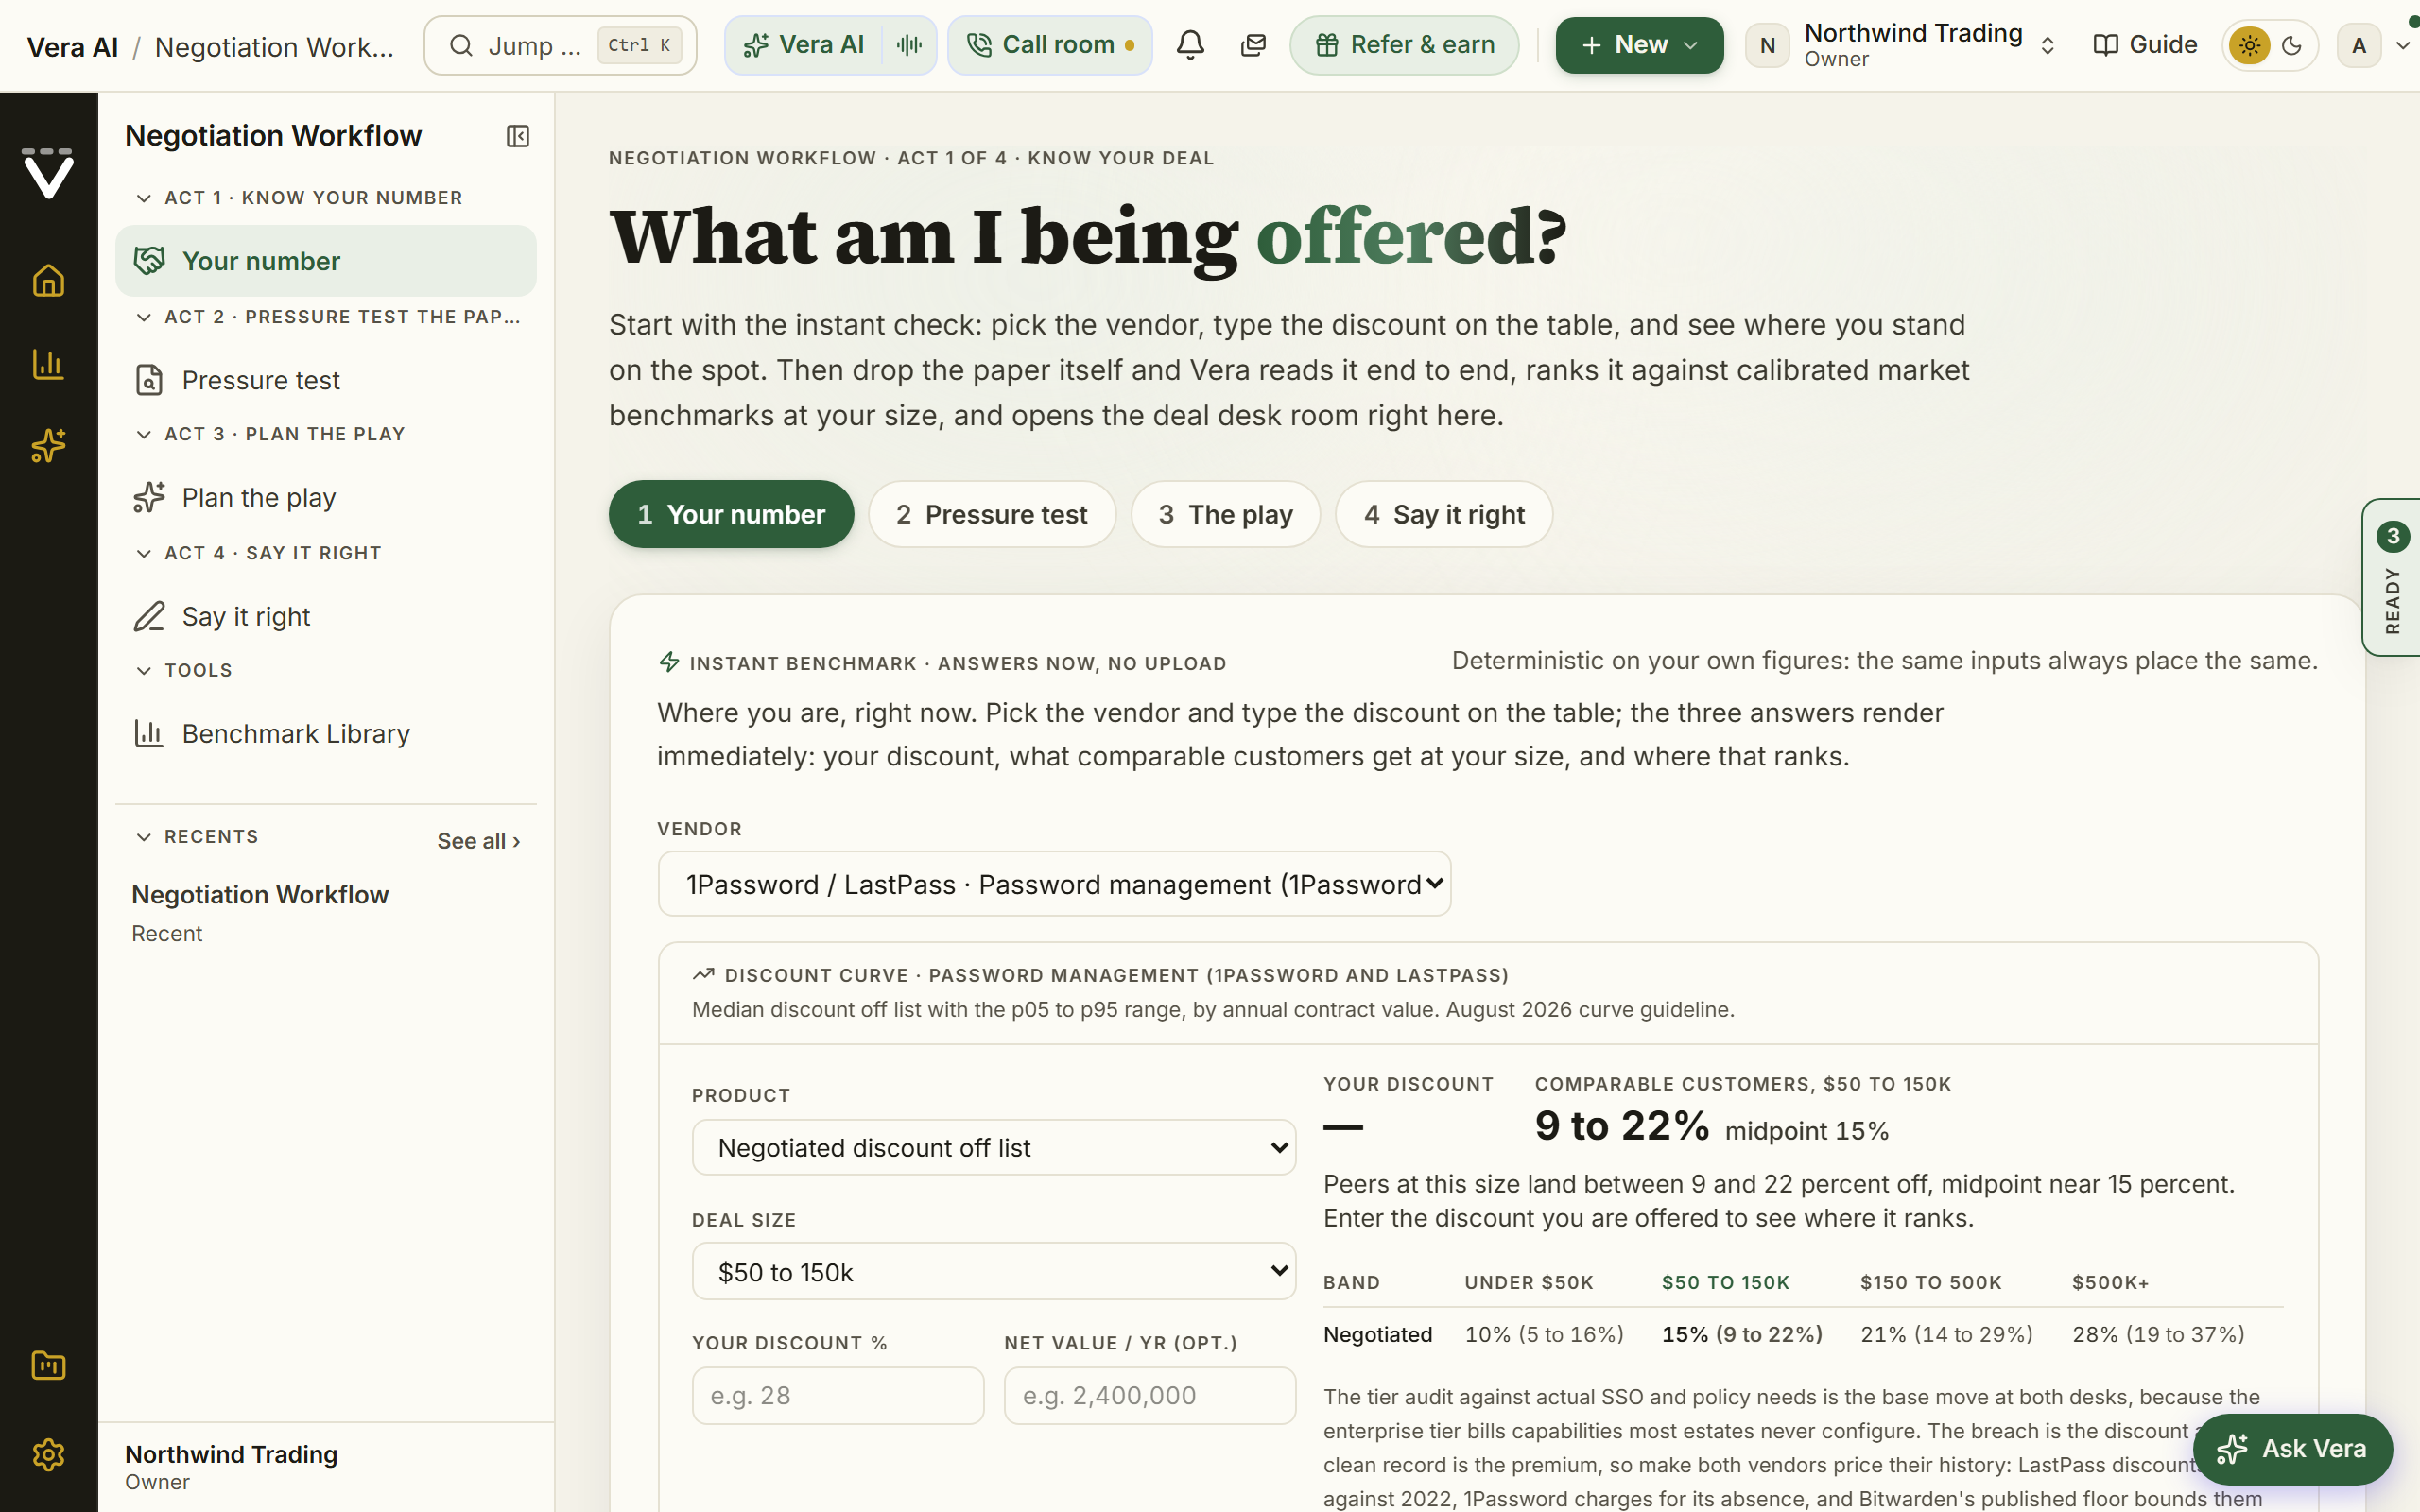Open the Call room button
Image resolution: width=2420 pixels, height=1512 pixels.
click(x=1050, y=45)
